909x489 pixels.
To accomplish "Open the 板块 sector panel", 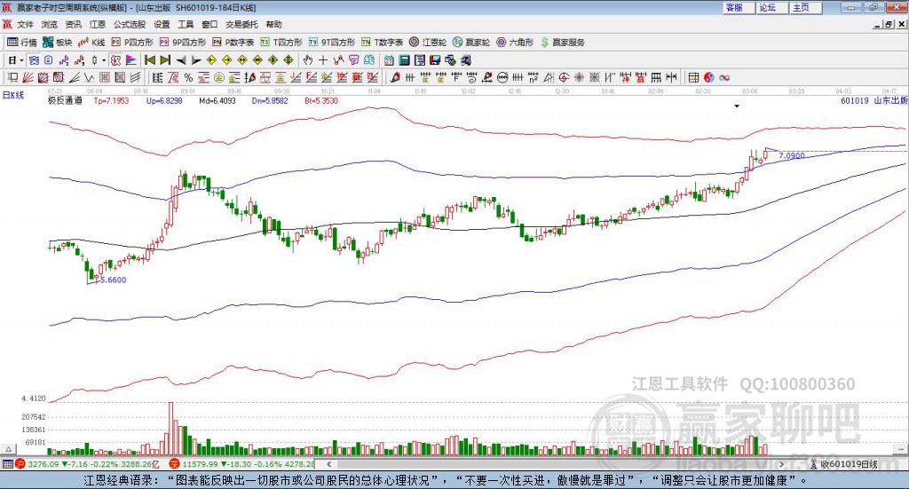I will click(x=58, y=42).
